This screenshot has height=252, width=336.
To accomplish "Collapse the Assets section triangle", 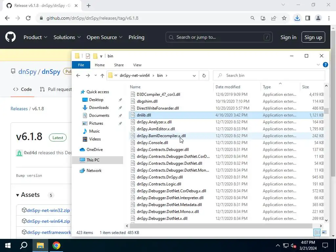I will [18, 195].
